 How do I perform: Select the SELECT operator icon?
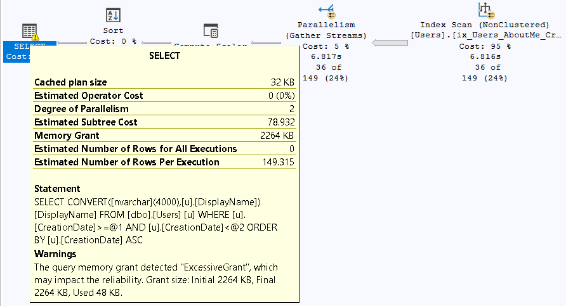click(x=29, y=32)
